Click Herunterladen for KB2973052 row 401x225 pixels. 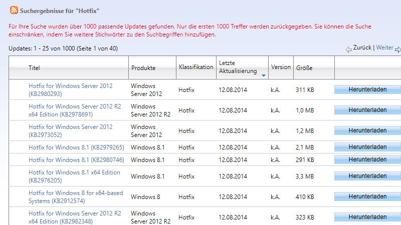click(x=367, y=130)
